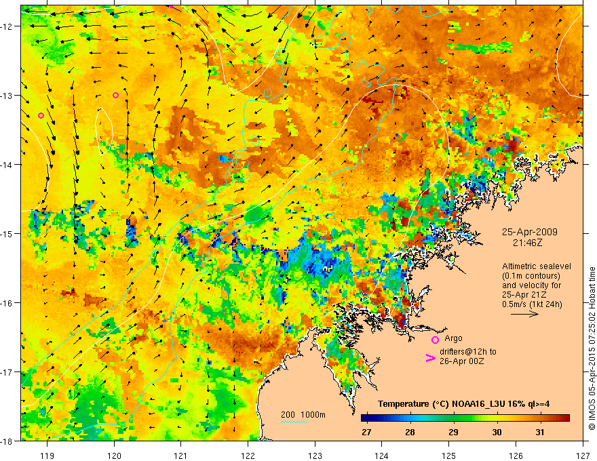This screenshot has width=597, height=461.
Task: Click the latitude label -16
Action: coord(7,303)
